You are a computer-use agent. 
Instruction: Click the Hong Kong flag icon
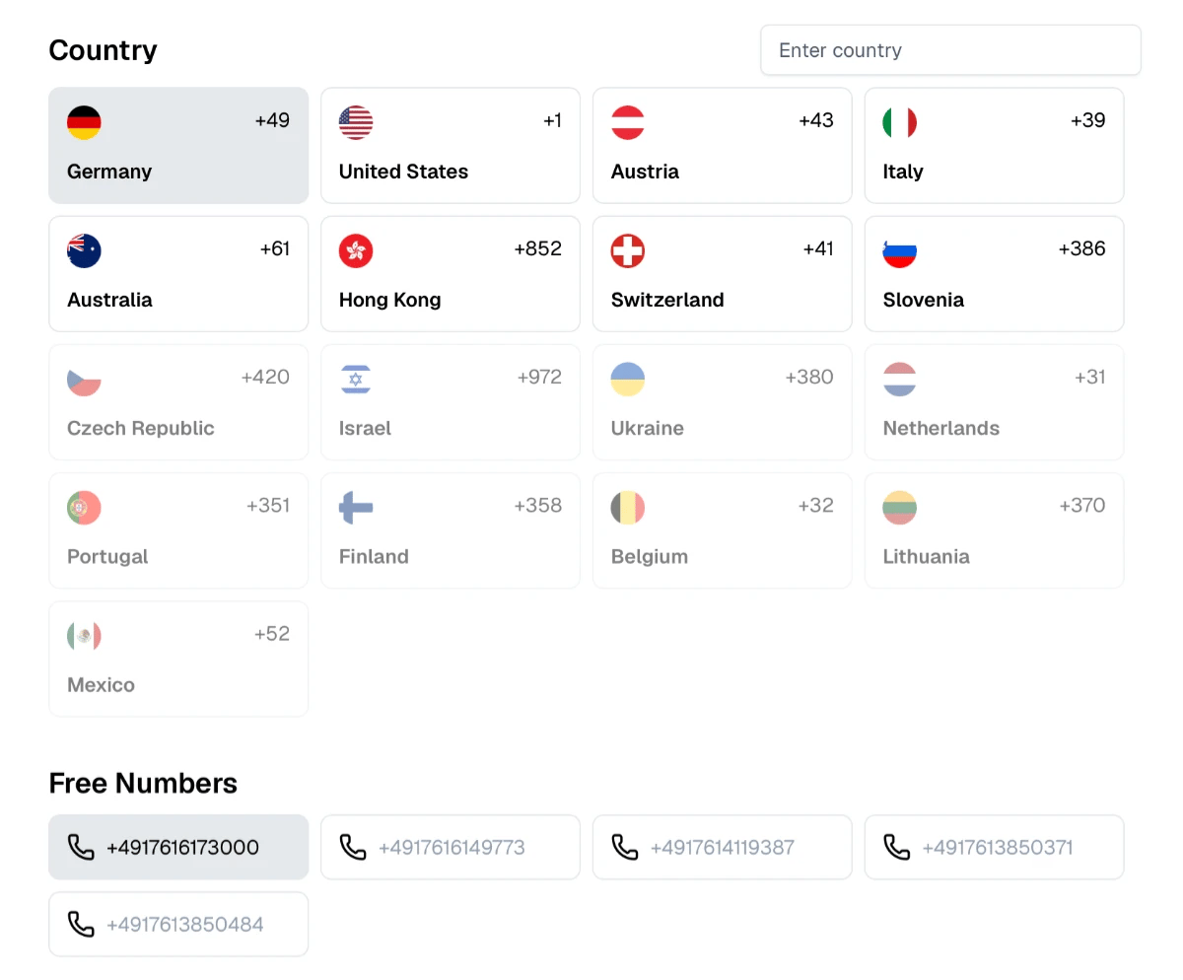point(356,251)
